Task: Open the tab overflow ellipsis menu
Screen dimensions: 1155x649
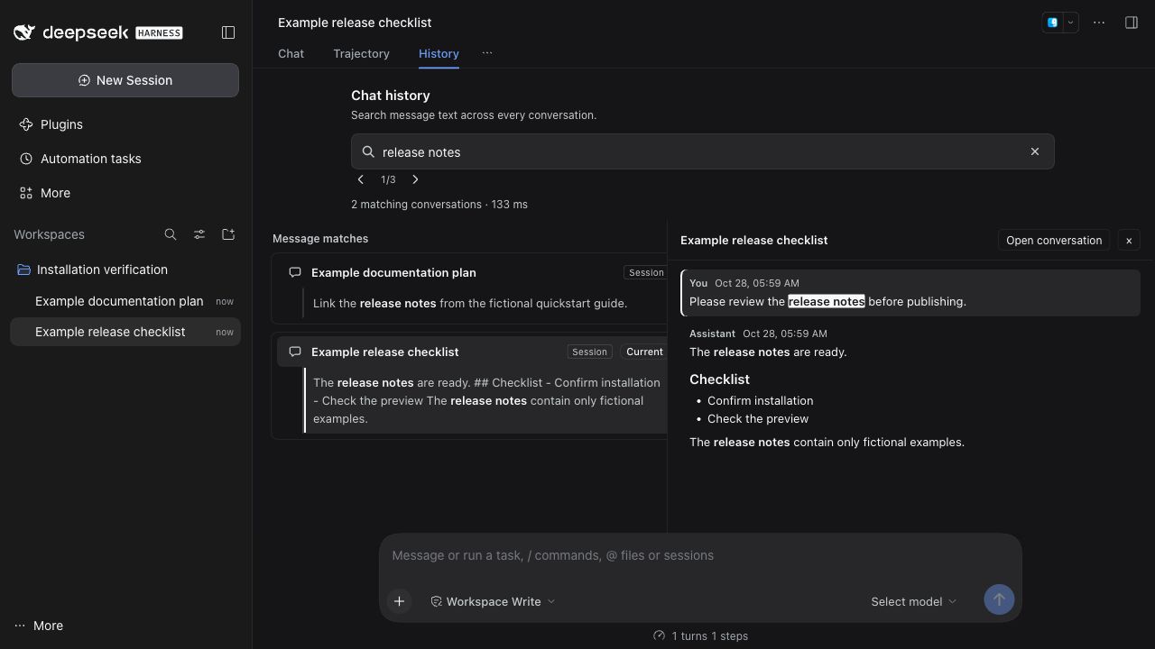Action: [487, 53]
